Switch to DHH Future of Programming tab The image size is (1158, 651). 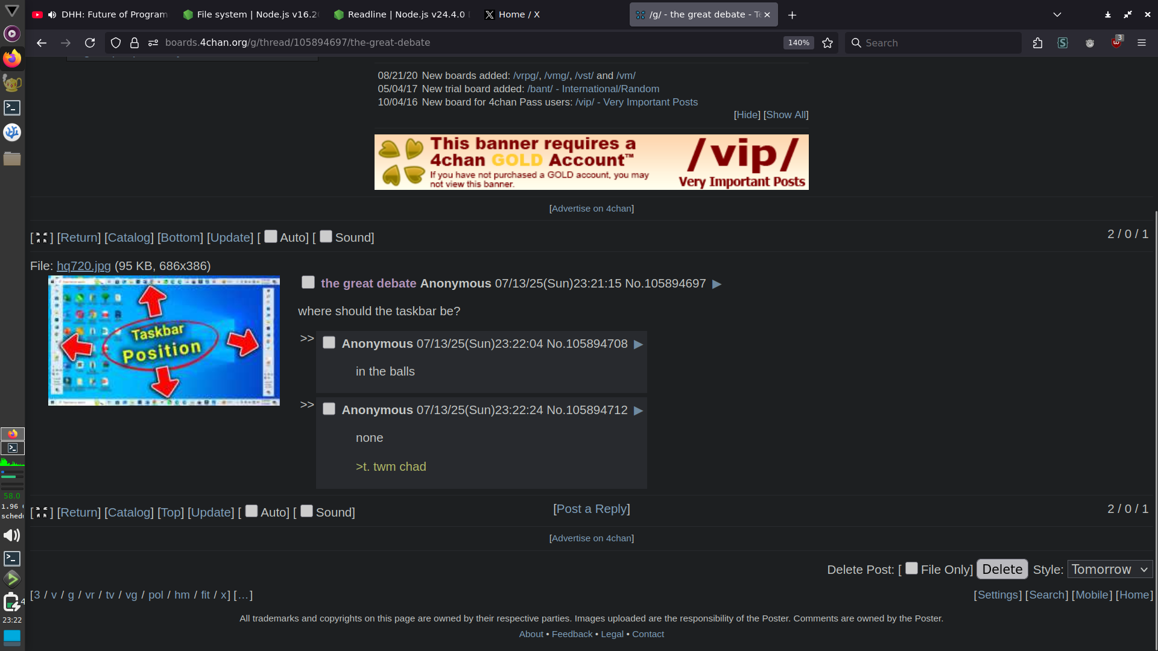[101, 14]
